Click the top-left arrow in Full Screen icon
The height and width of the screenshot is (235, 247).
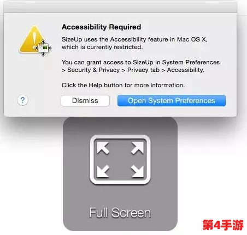point(103,148)
